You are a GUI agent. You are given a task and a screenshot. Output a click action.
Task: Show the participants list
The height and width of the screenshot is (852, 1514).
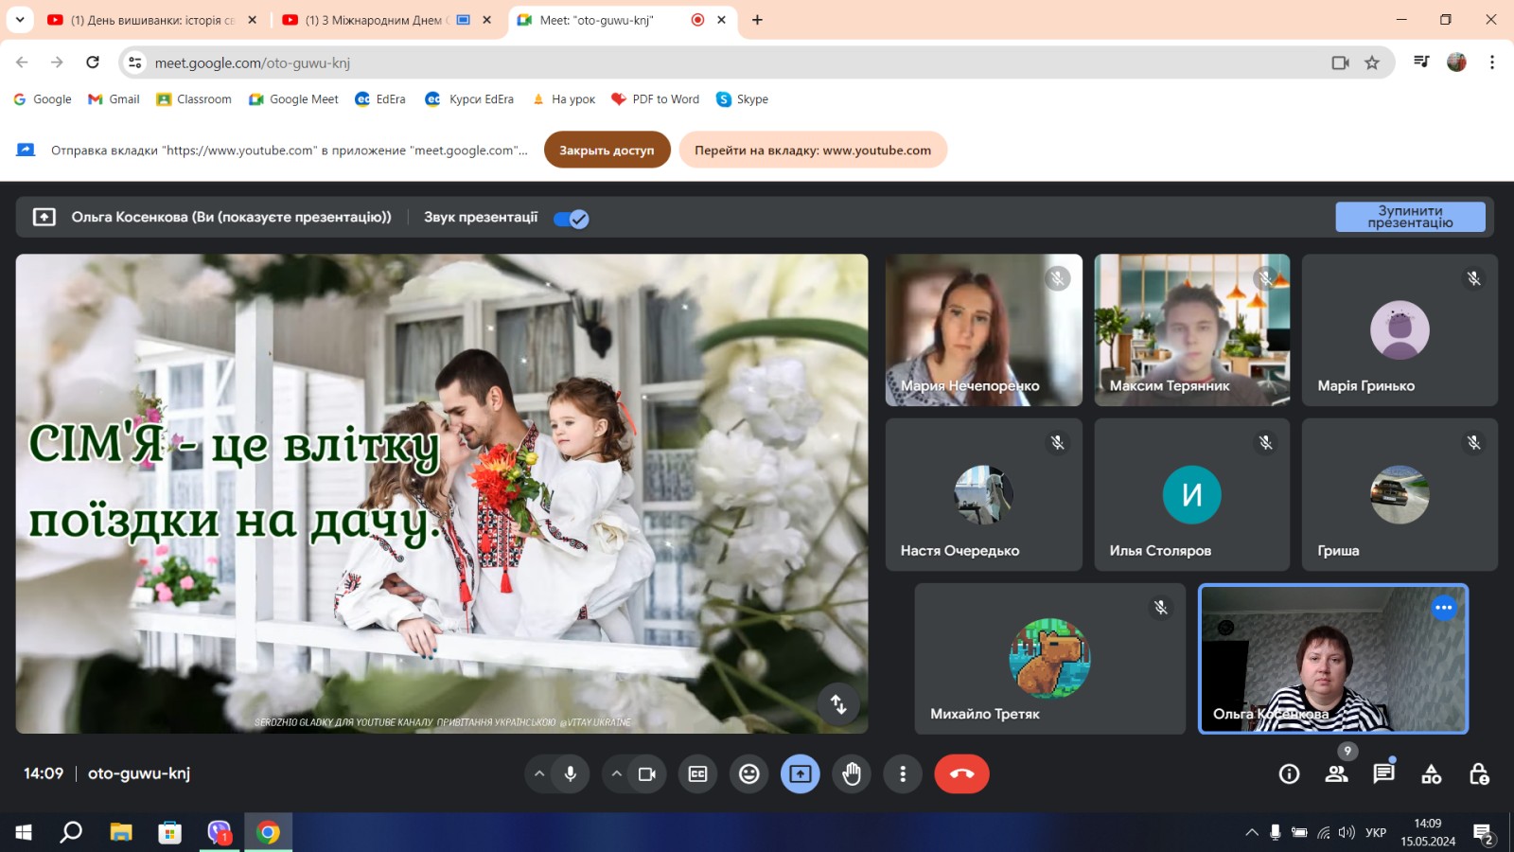point(1336,774)
